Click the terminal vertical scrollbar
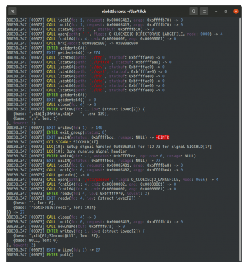Viewport: 248px width, 269px height. pos(240,139)
